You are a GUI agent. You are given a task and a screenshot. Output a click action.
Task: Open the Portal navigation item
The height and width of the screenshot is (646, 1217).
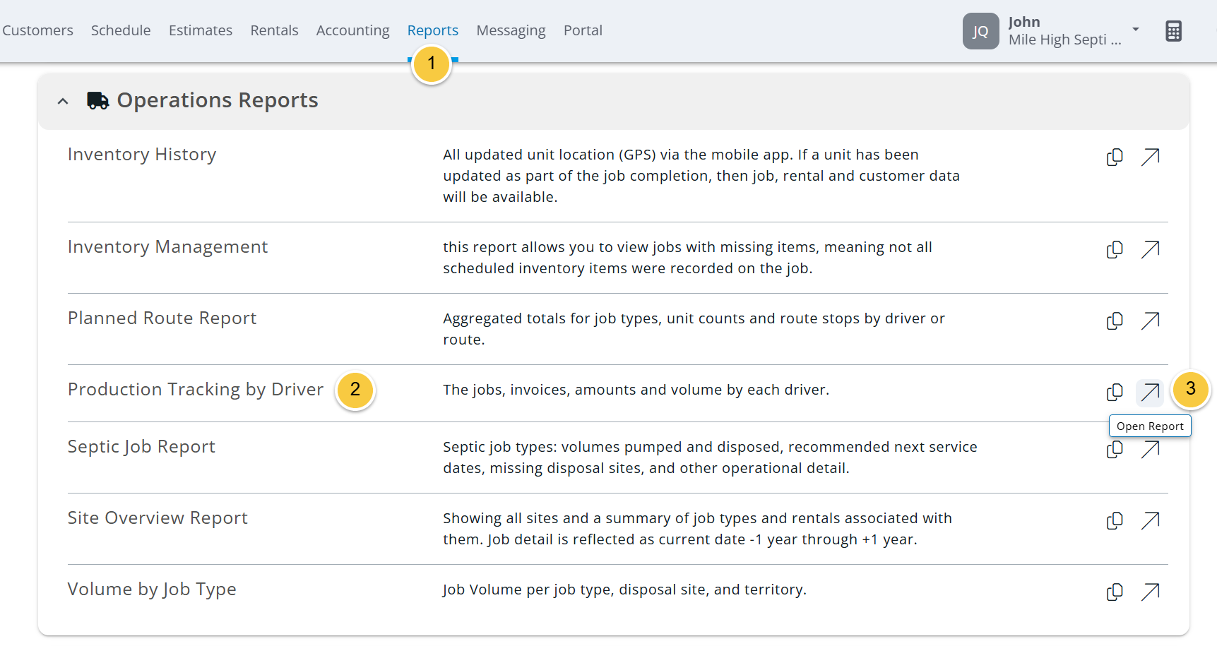point(583,30)
